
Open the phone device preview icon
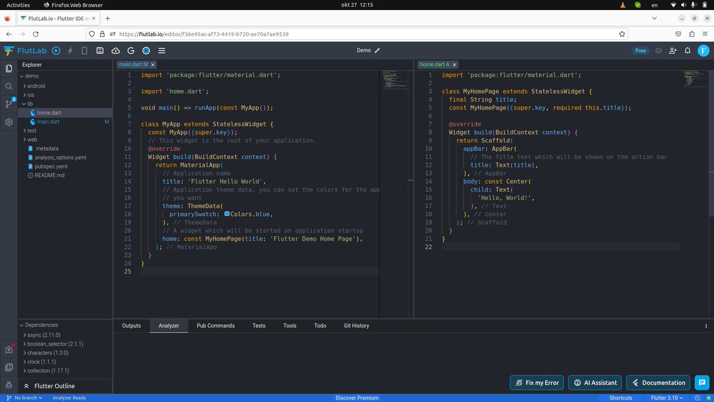pyautogui.click(x=84, y=51)
